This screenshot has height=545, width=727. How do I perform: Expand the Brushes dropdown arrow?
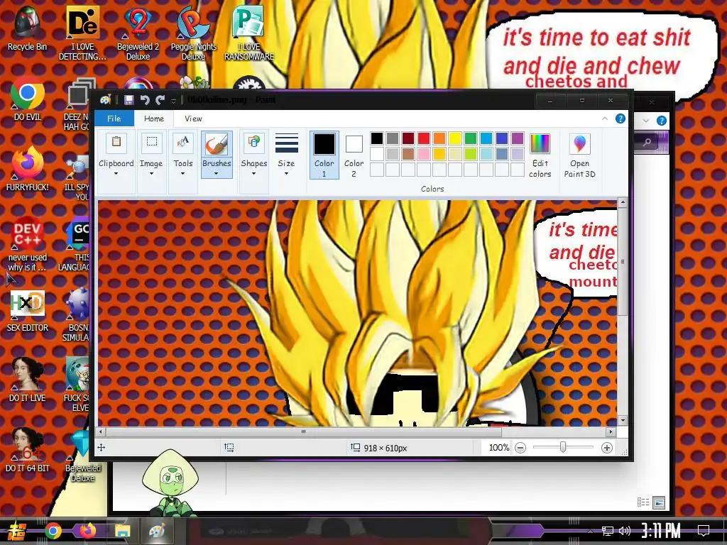point(217,174)
